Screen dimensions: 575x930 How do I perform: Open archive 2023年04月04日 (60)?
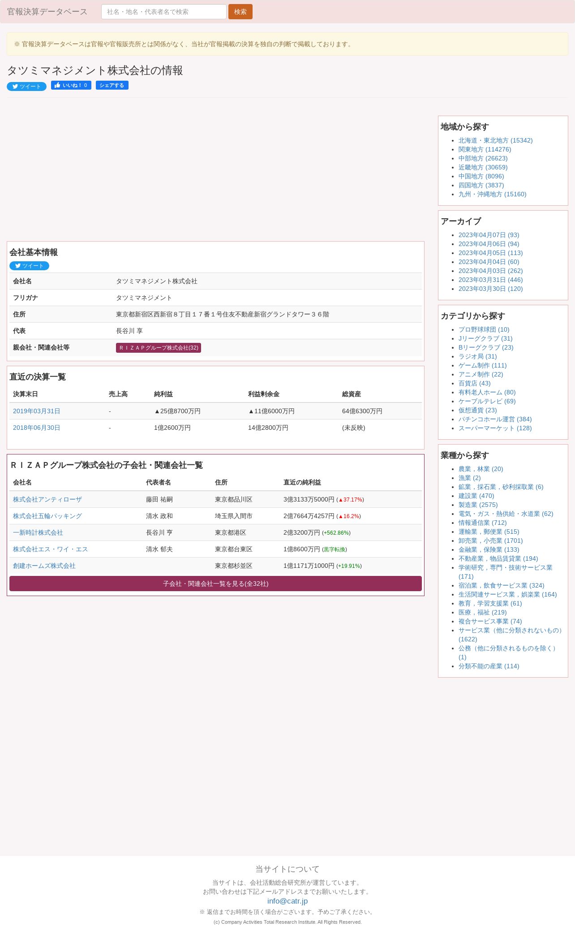[x=489, y=262]
